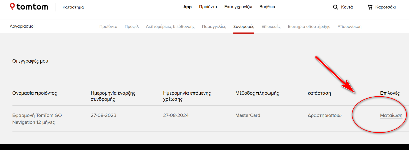Select Εκσυγχρονίζω in the top menu
409x150 pixels.
tap(238, 7)
